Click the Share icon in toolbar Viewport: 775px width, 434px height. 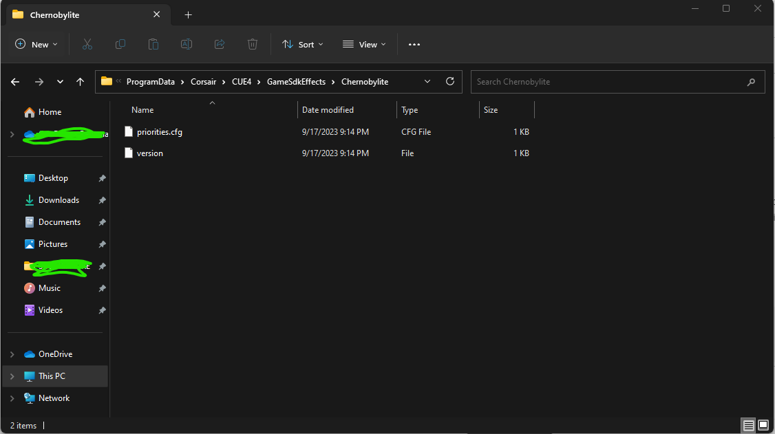click(220, 45)
